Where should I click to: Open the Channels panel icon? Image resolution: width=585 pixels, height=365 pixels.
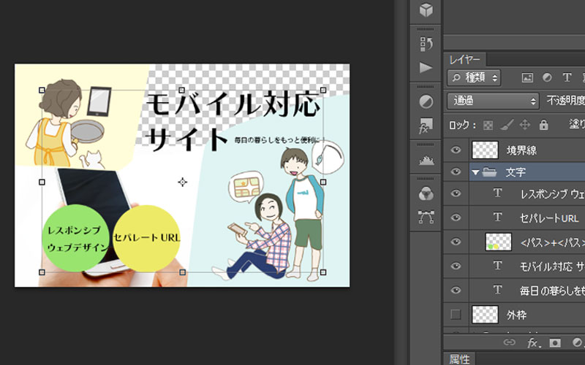pos(426,193)
